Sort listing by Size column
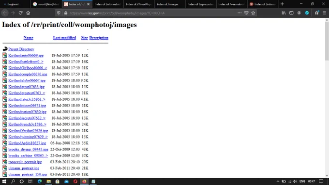 (x=84, y=38)
